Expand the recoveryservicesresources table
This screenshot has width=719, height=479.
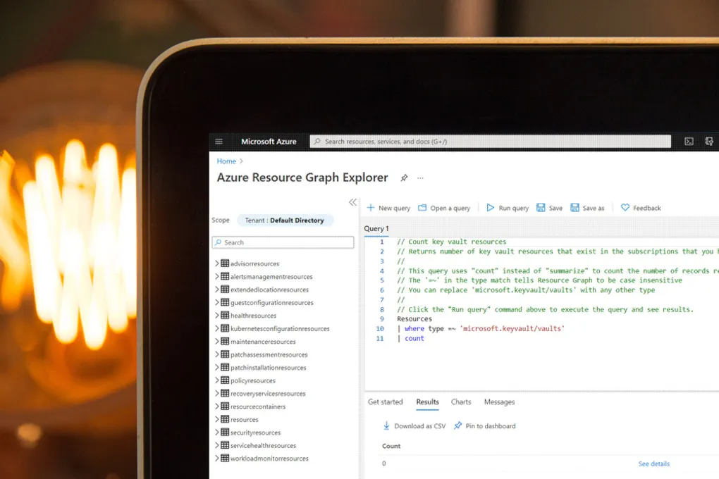217,393
